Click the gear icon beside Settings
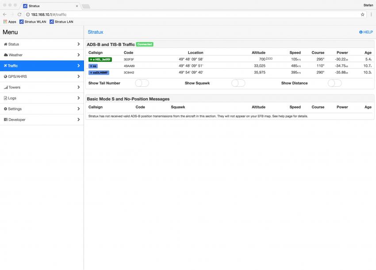 [x=5, y=109]
